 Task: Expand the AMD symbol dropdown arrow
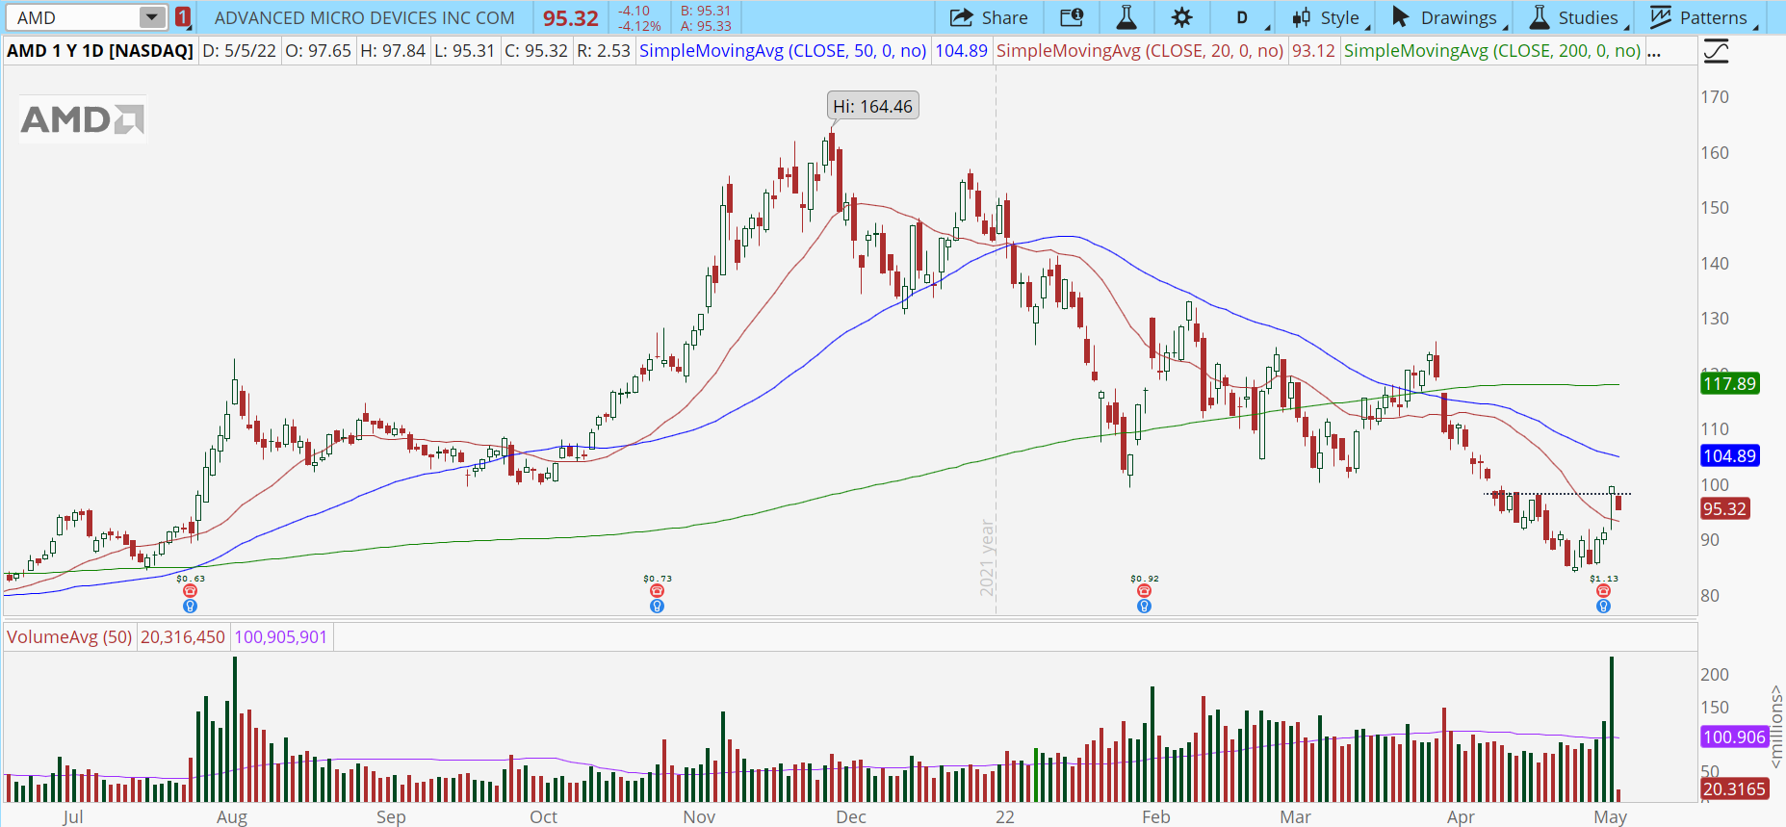(x=152, y=17)
